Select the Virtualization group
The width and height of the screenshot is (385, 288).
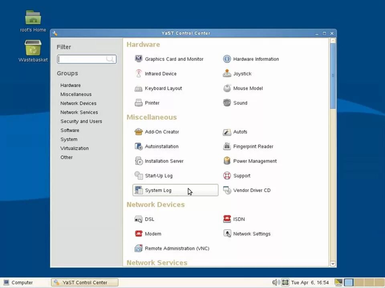pos(75,148)
